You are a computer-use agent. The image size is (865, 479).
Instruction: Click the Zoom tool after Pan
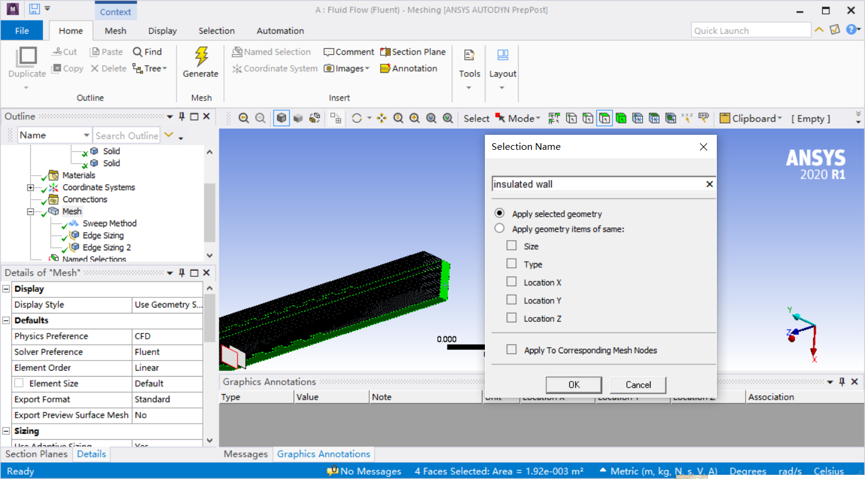tap(398, 119)
